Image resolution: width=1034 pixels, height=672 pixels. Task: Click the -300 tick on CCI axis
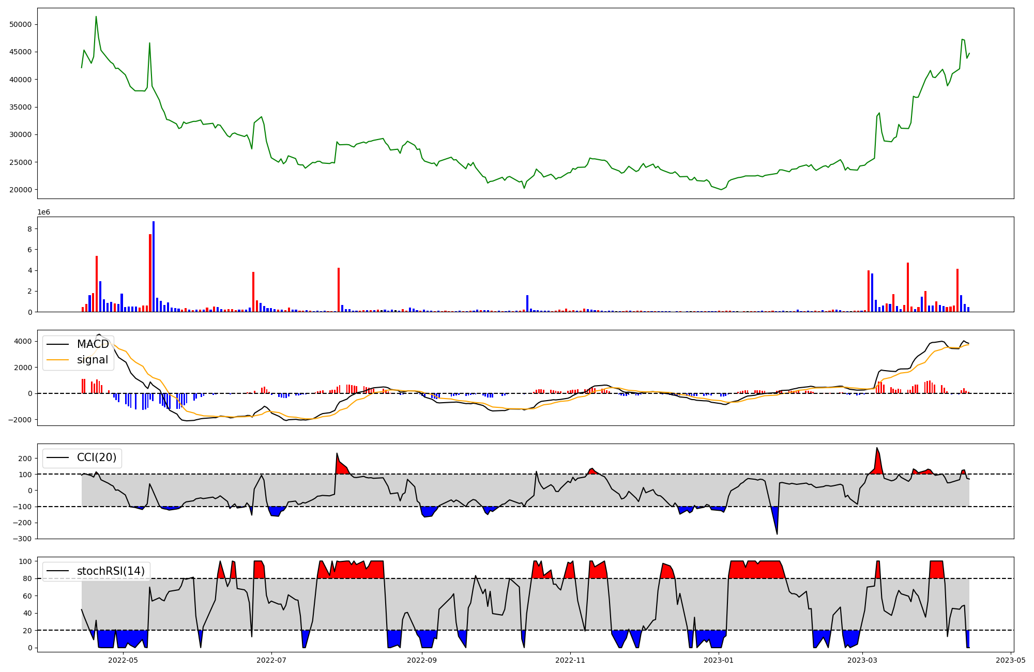(22, 539)
